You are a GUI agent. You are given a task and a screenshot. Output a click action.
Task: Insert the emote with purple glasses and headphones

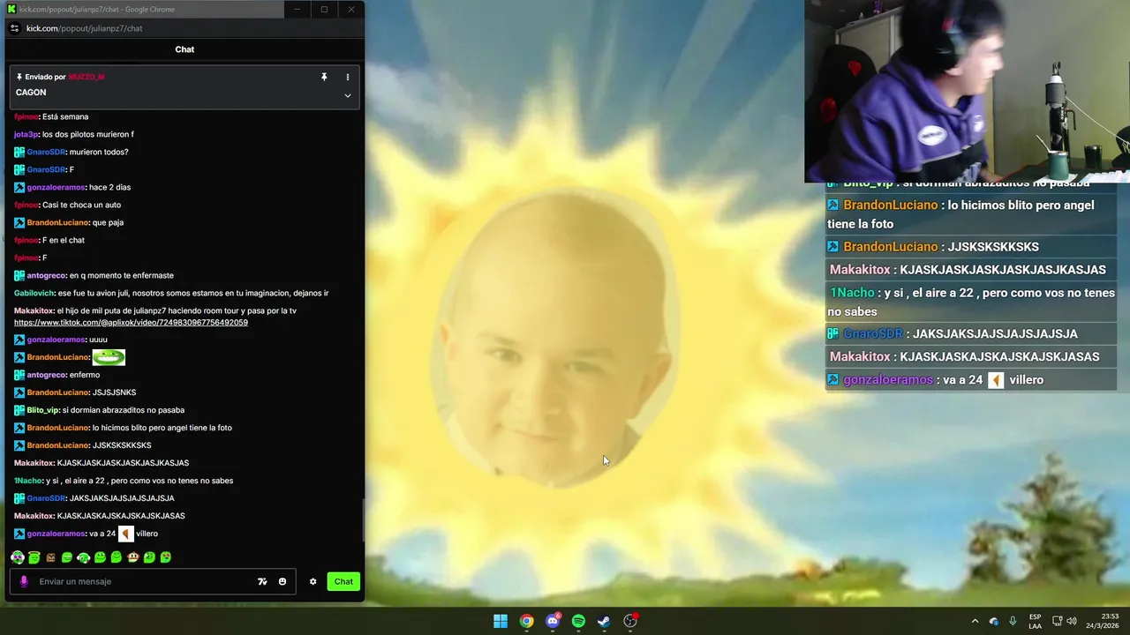tap(17, 557)
